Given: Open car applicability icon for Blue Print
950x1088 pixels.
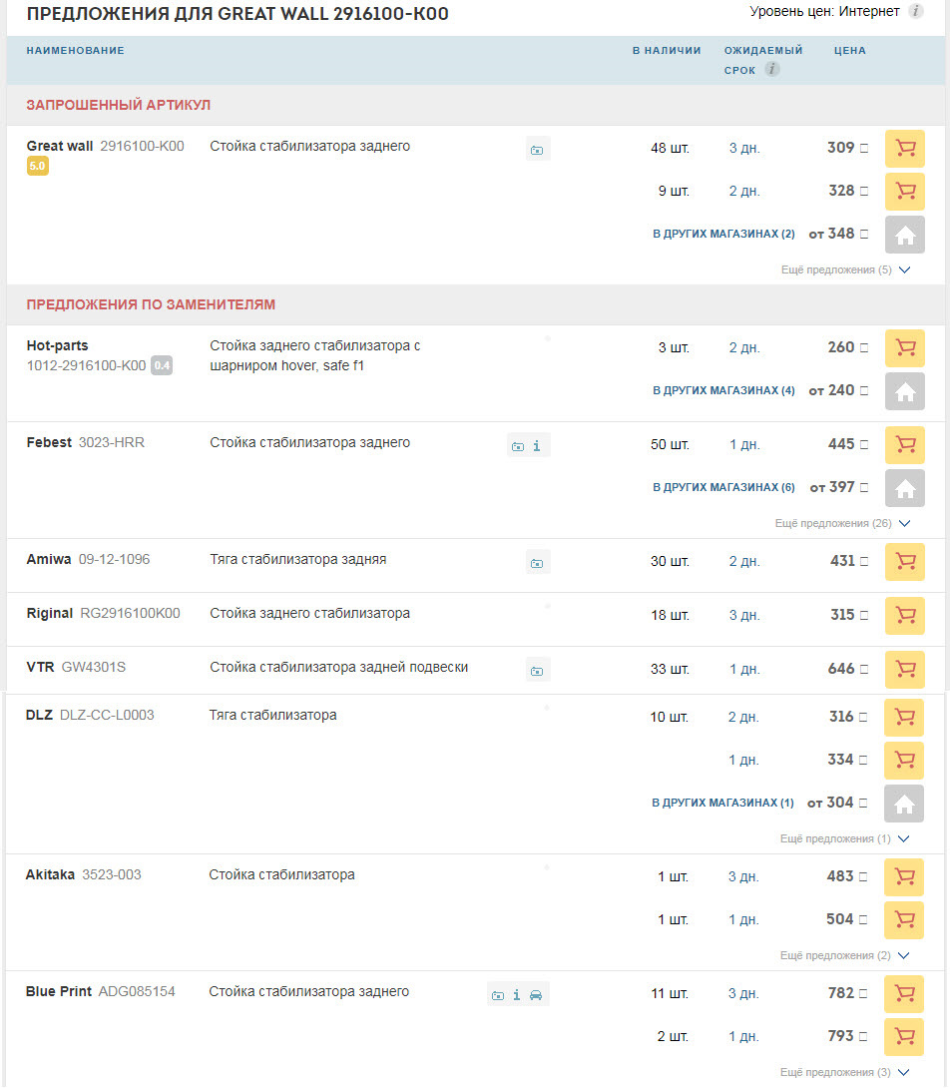Looking at the screenshot, I should pyautogui.click(x=536, y=995).
